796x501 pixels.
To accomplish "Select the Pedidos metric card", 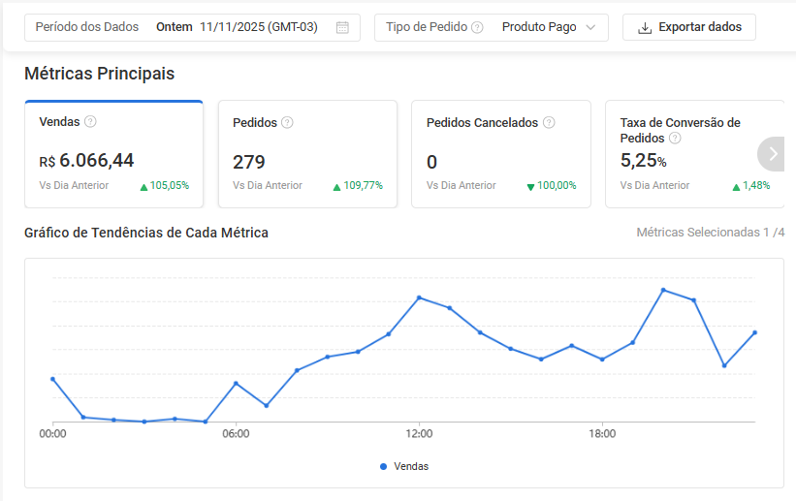I will point(307,155).
